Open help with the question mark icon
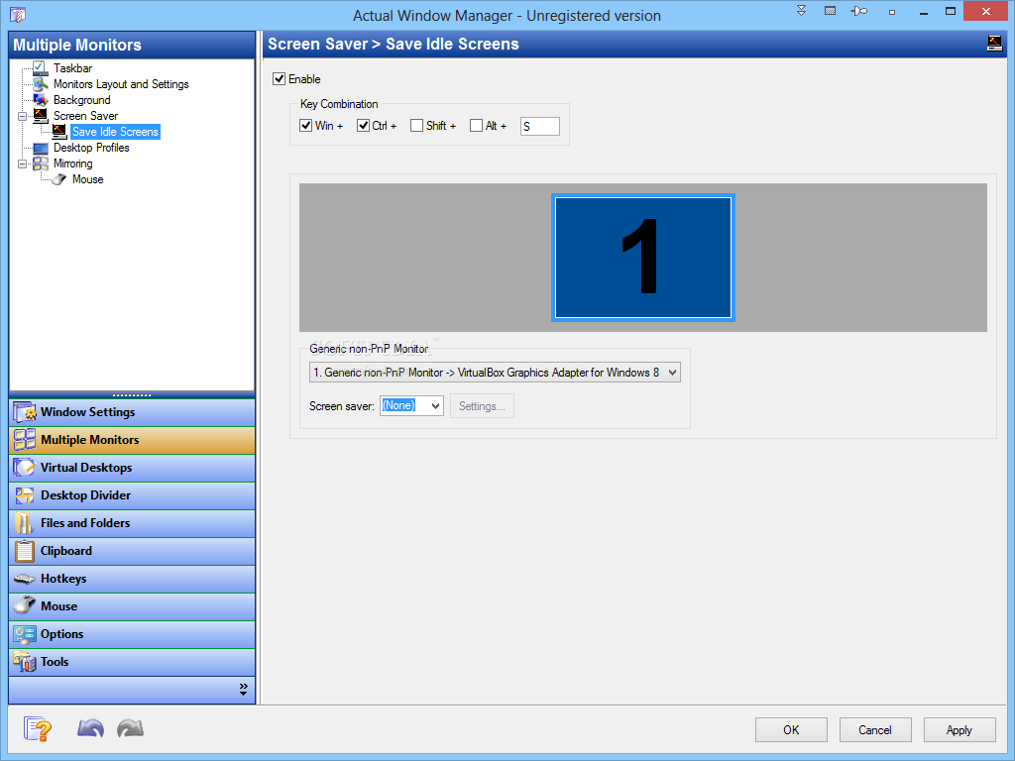 [37, 729]
